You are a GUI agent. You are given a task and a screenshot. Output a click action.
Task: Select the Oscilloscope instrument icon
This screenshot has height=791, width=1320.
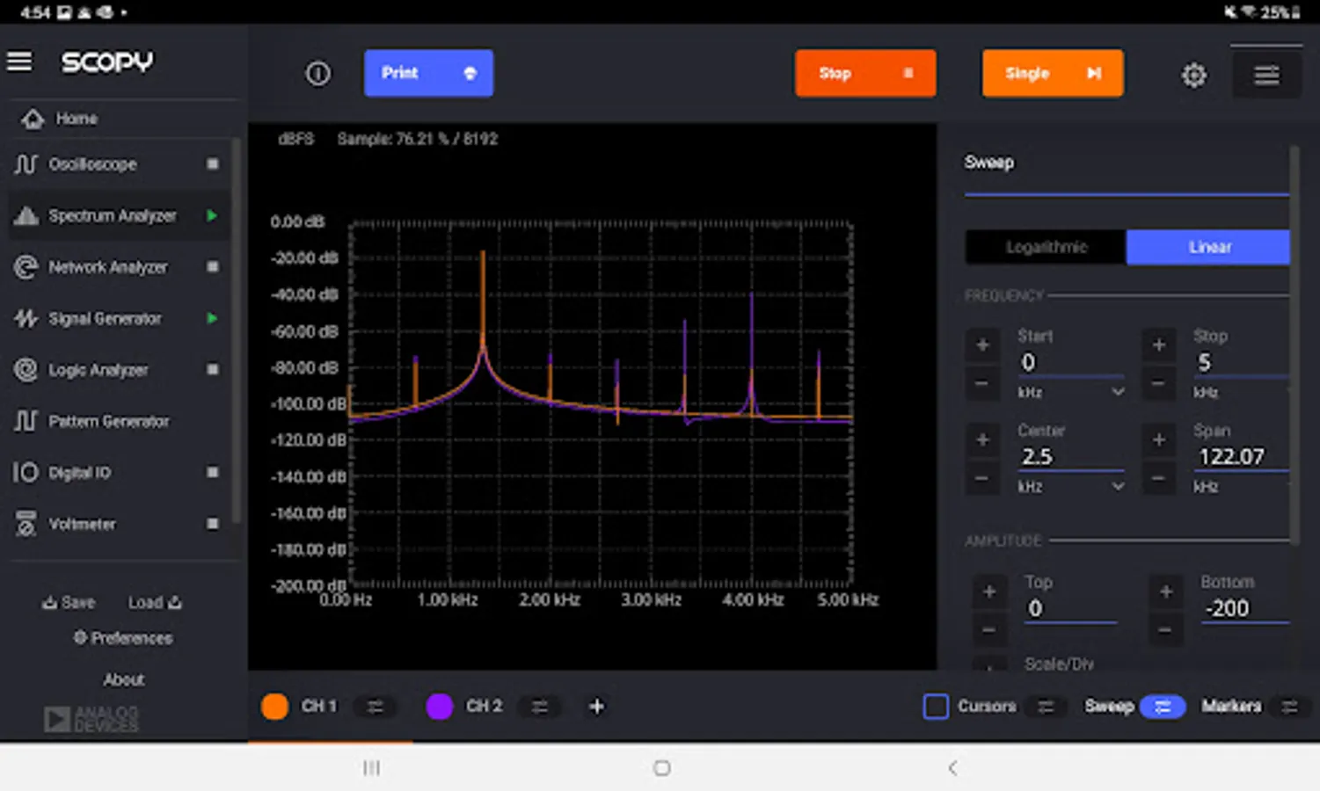(x=26, y=164)
